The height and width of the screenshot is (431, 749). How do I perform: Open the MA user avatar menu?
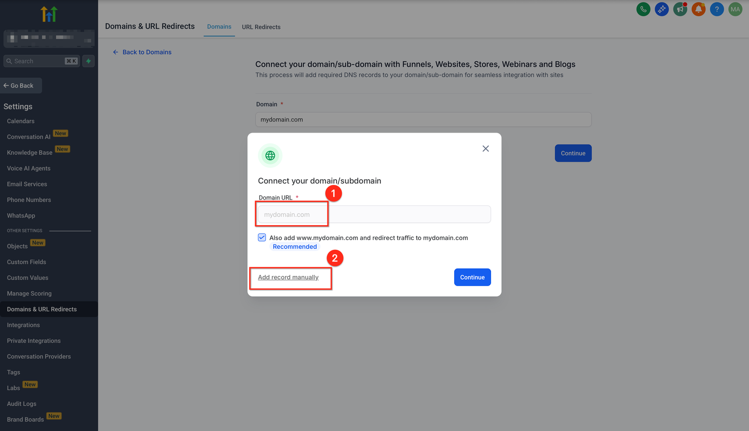tap(735, 9)
